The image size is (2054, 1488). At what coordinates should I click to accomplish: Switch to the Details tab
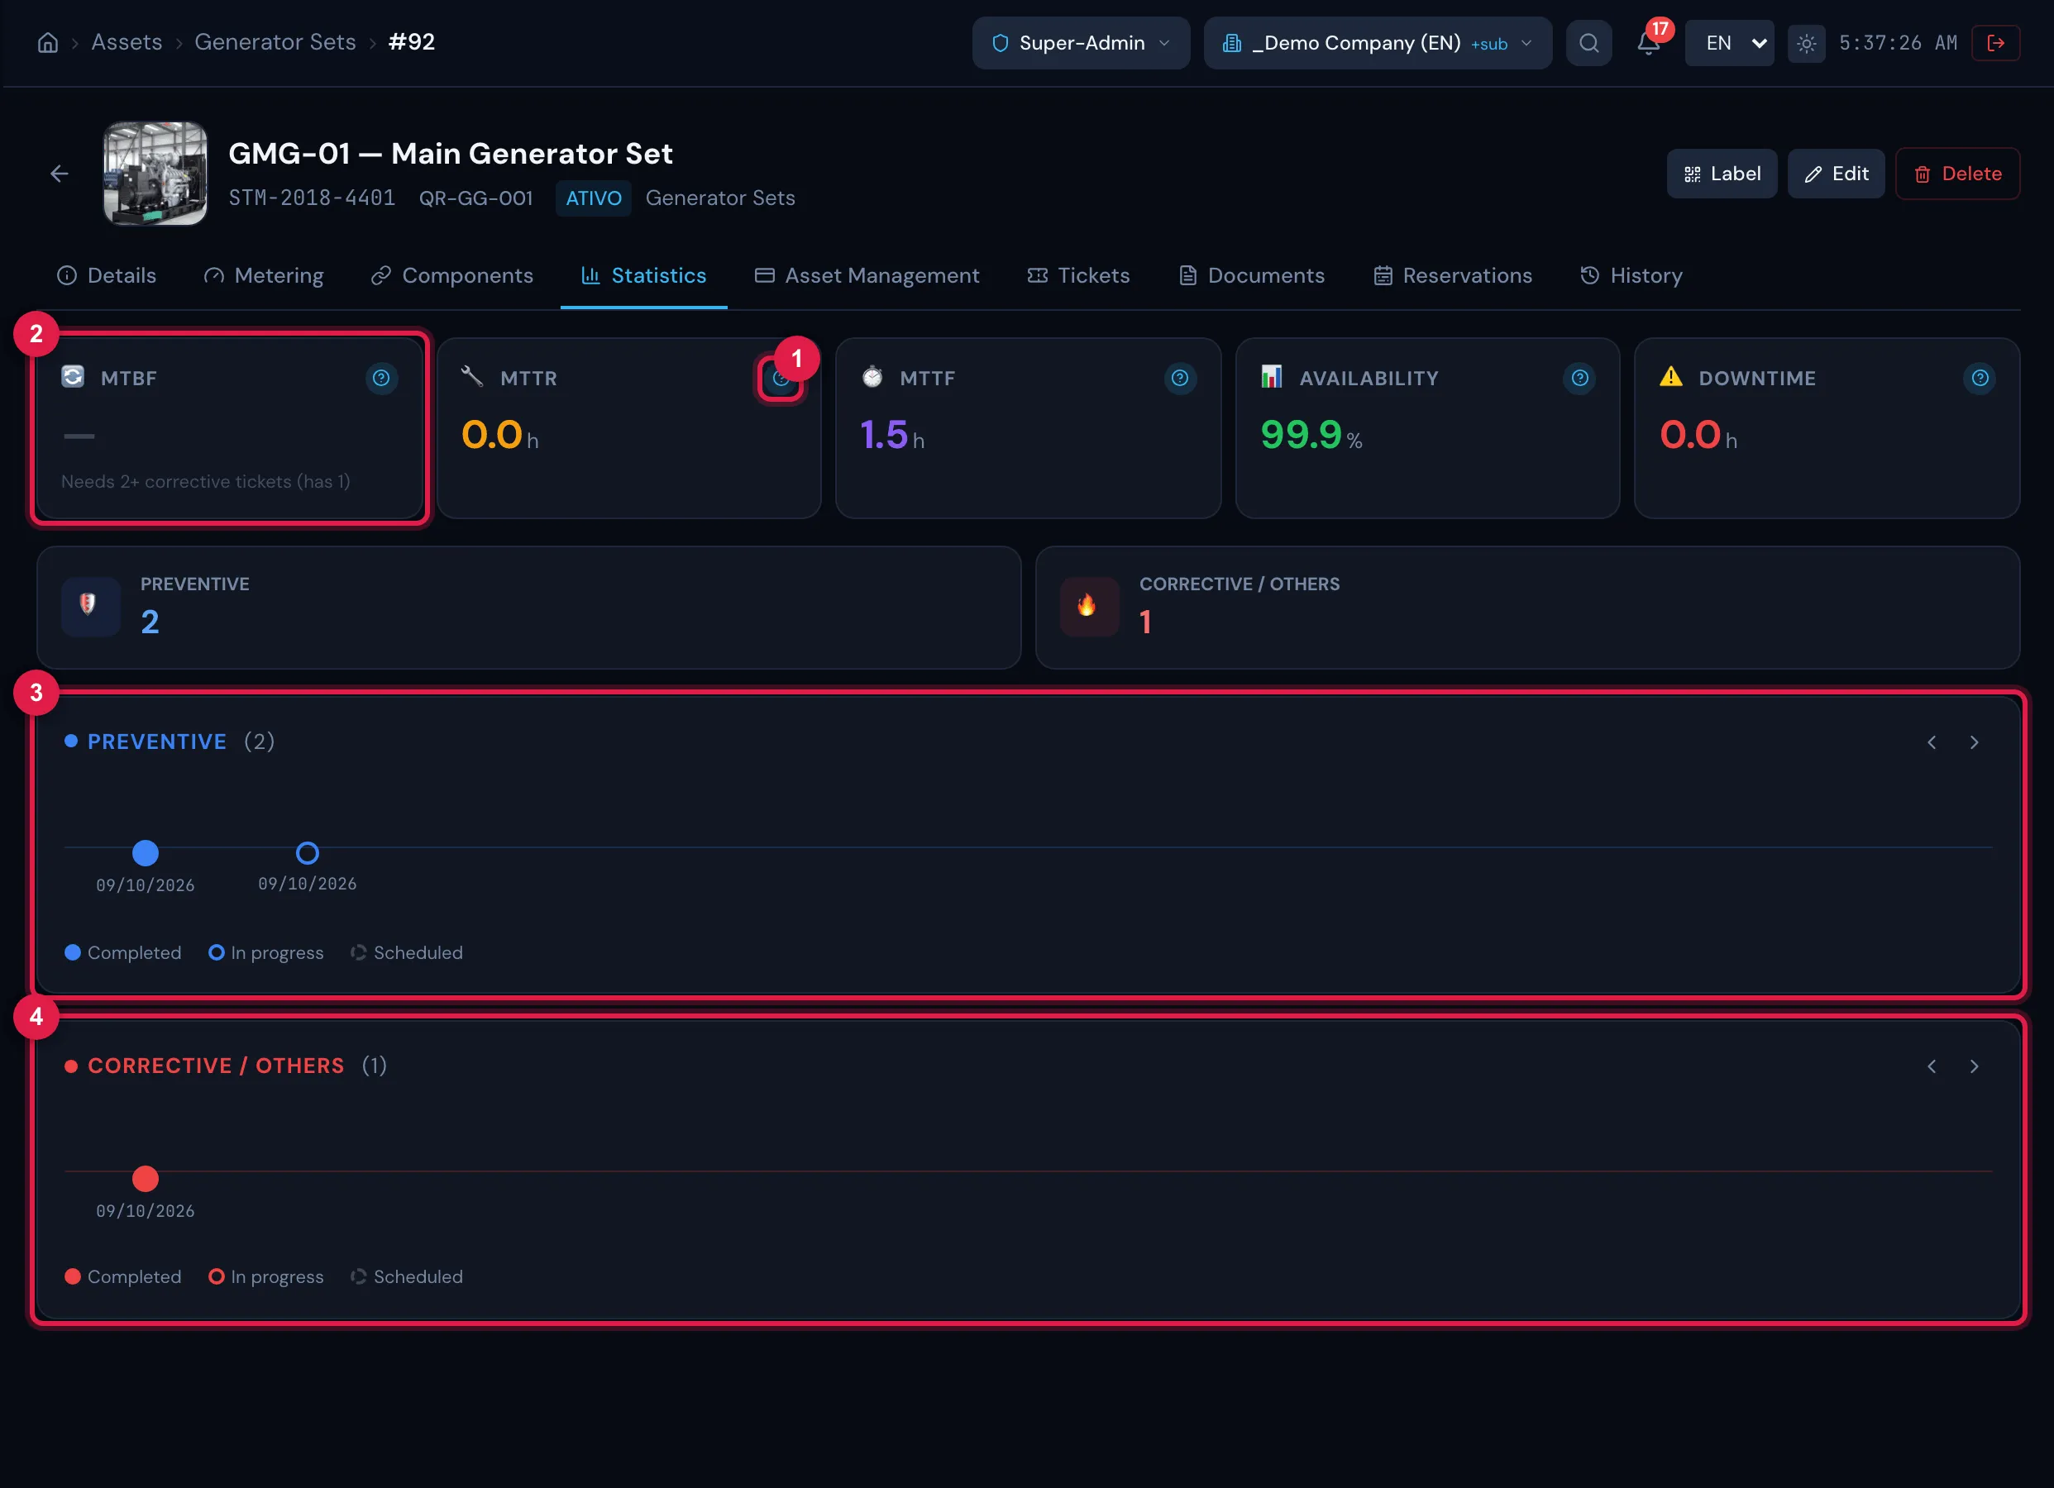(106, 275)
